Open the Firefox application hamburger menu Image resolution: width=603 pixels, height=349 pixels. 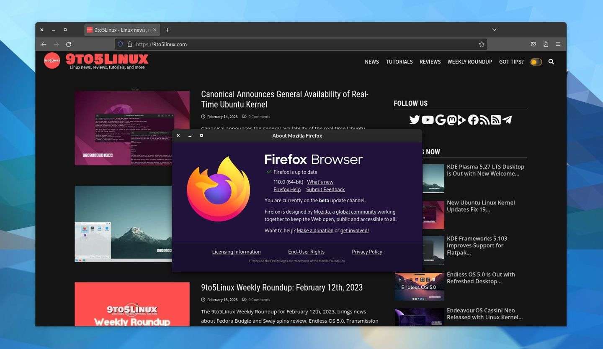558,44
